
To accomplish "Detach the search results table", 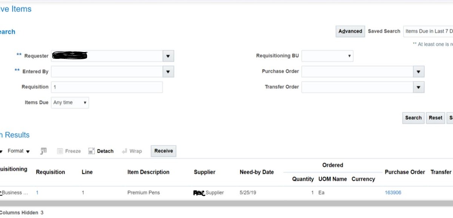I will (x=100, y=151).
